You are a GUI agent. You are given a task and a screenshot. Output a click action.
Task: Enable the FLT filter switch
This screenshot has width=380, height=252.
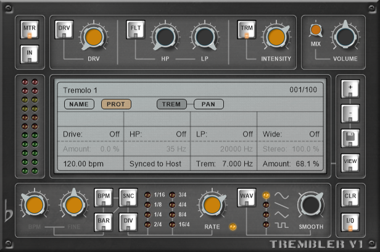135,31
